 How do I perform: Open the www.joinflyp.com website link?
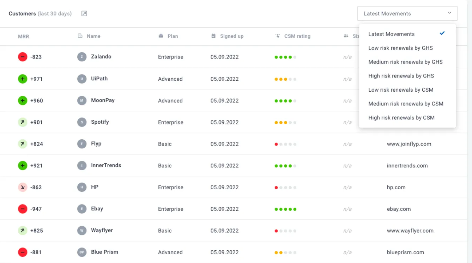[x=409, y=144]
